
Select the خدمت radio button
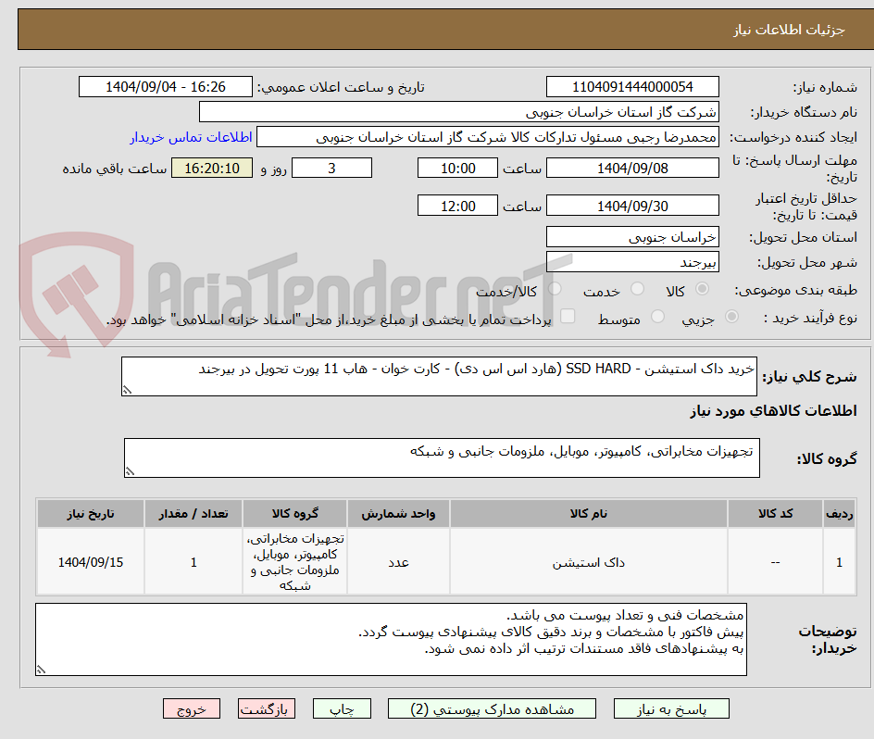[x=637, y=289]
